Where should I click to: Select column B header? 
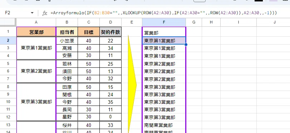67,22
